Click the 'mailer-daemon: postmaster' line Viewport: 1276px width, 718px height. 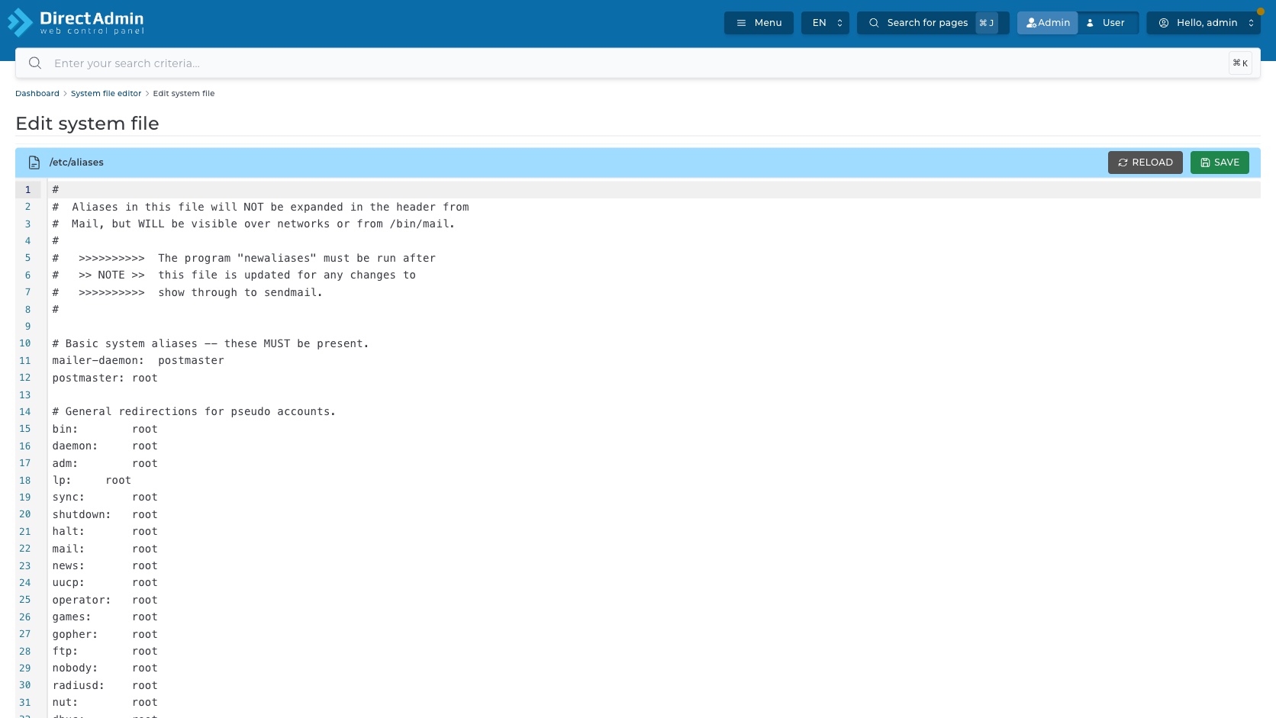pyautogui.click(x=138, y=361)
